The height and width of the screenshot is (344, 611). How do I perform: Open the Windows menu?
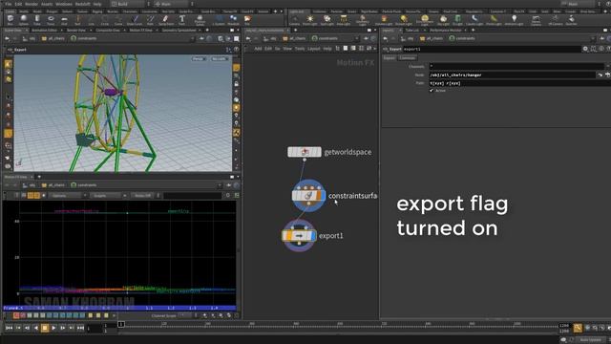point(64,4)
